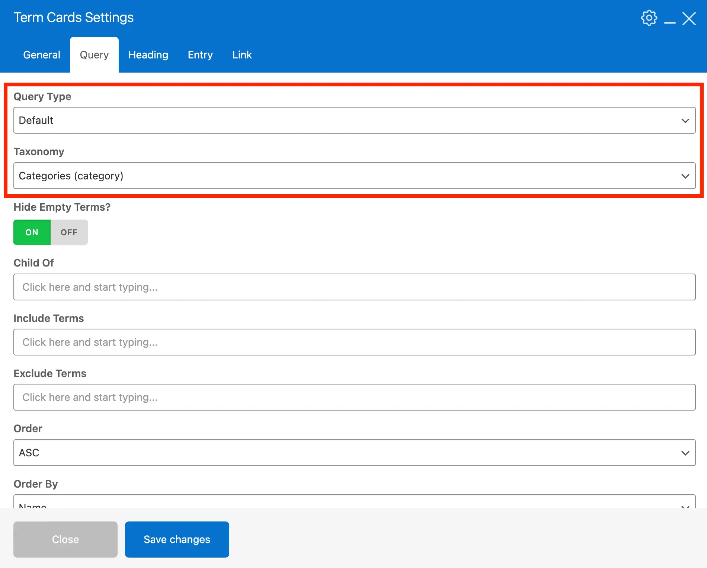Click the Close button
The image size is (707, 568).
pyautogui.click(x=65, y=539)
